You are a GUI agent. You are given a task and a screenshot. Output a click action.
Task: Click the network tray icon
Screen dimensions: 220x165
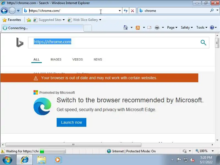[x=185, y=160]
